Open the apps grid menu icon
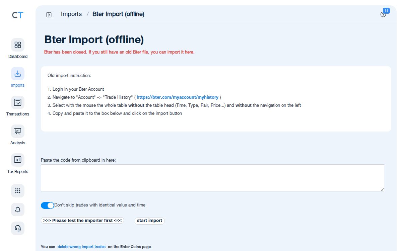402x251 pixels. pyautogui.click(x=18, y=191)
